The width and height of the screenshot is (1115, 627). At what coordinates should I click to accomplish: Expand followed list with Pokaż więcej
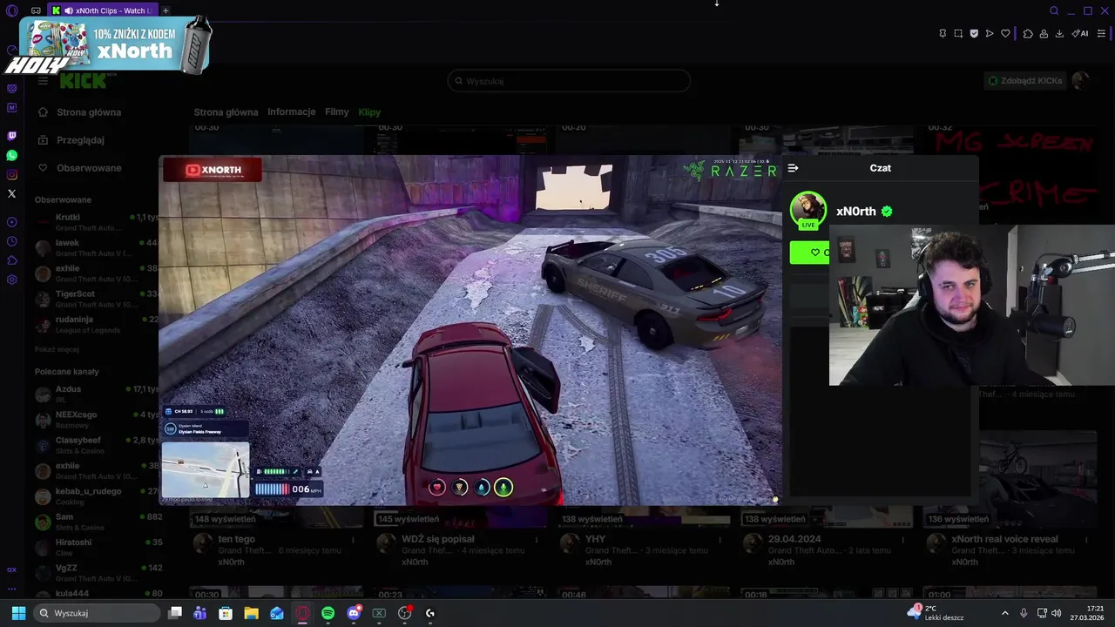tap(57, 349)
